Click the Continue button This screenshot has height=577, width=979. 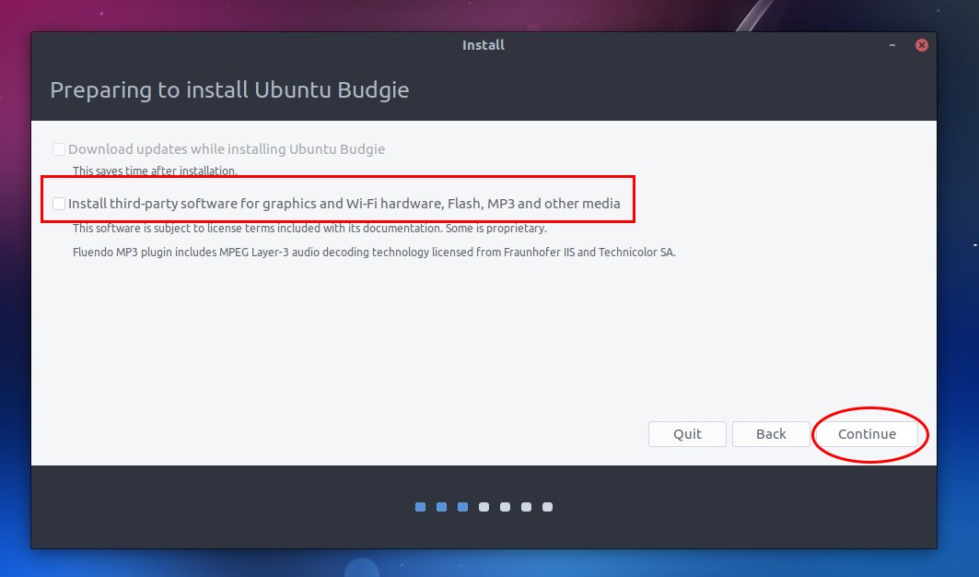[x=867, y=434]
